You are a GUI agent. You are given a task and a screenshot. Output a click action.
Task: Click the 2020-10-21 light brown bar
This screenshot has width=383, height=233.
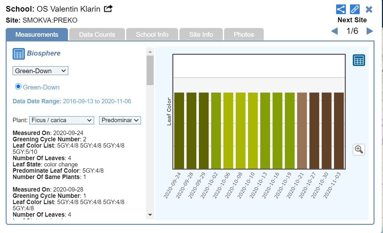point(302,131)
